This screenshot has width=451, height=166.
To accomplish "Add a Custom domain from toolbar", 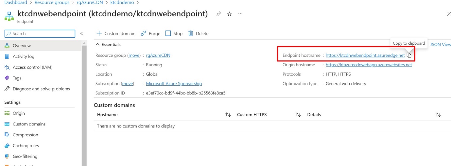I will click(x=116, y=33).
